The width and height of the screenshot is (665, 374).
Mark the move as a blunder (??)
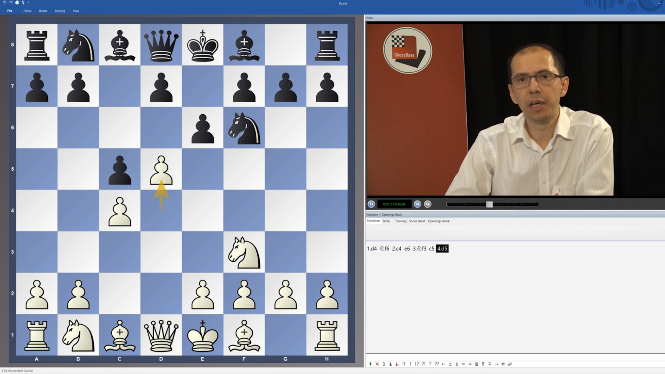pyautogui.click(x=436, y=364)
